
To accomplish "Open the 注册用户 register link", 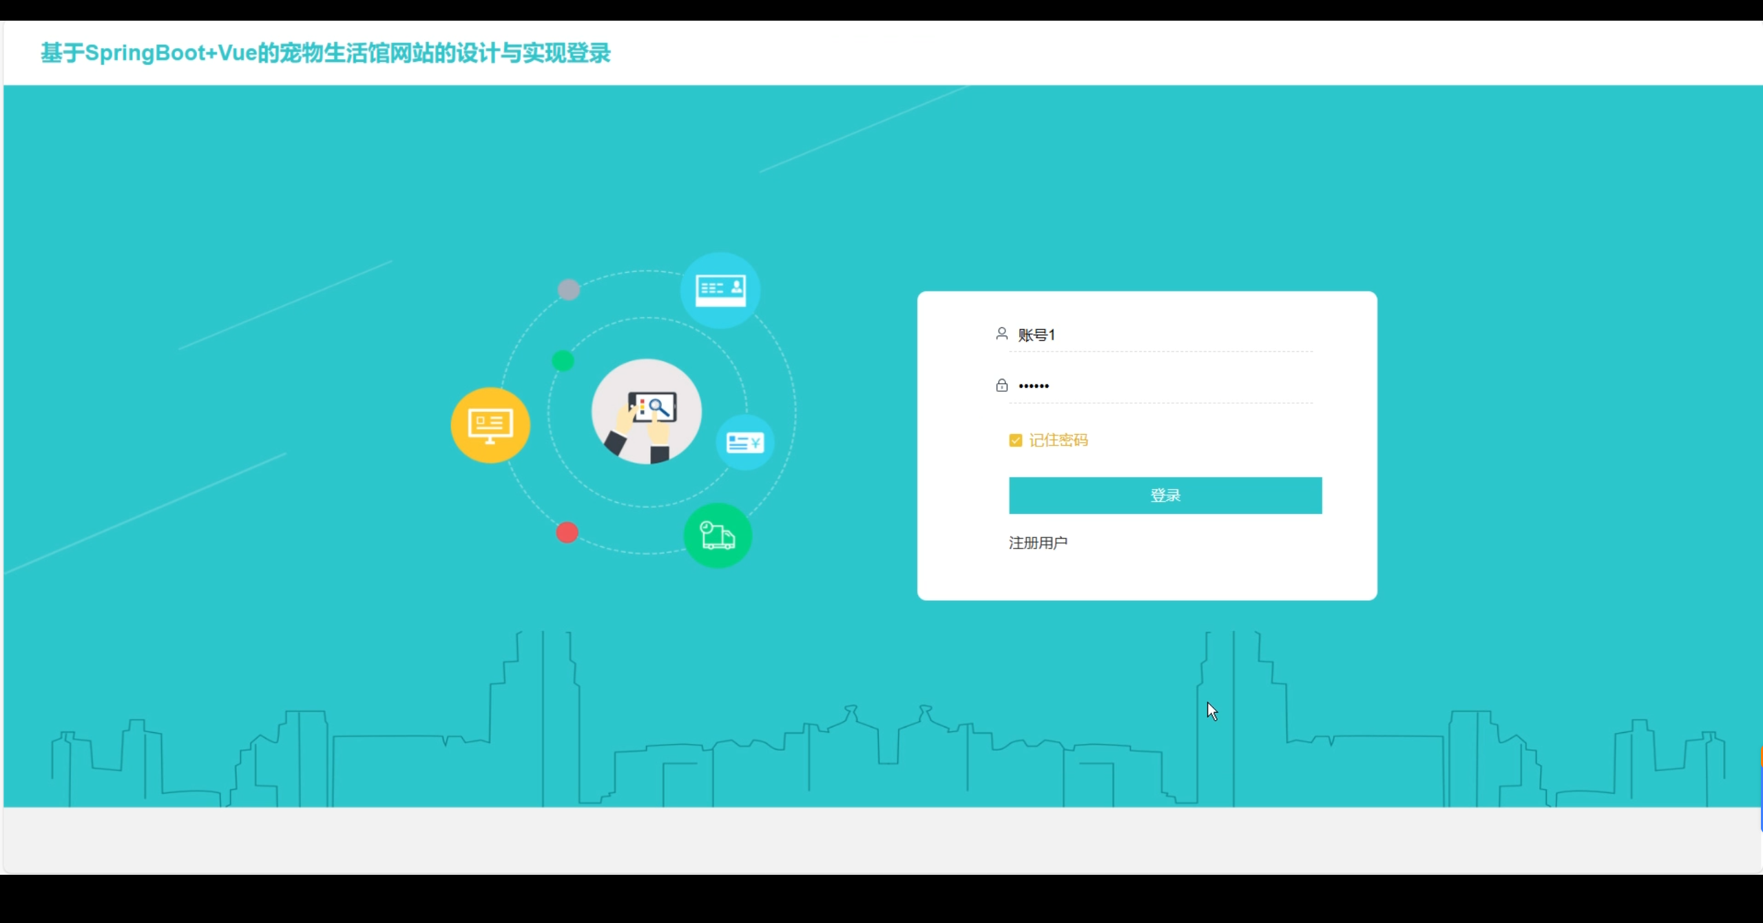I will coord(1038,543).
